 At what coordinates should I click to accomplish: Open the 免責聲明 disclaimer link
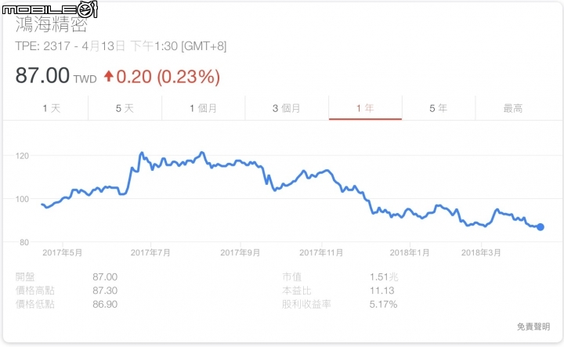(x=533, y=327)
